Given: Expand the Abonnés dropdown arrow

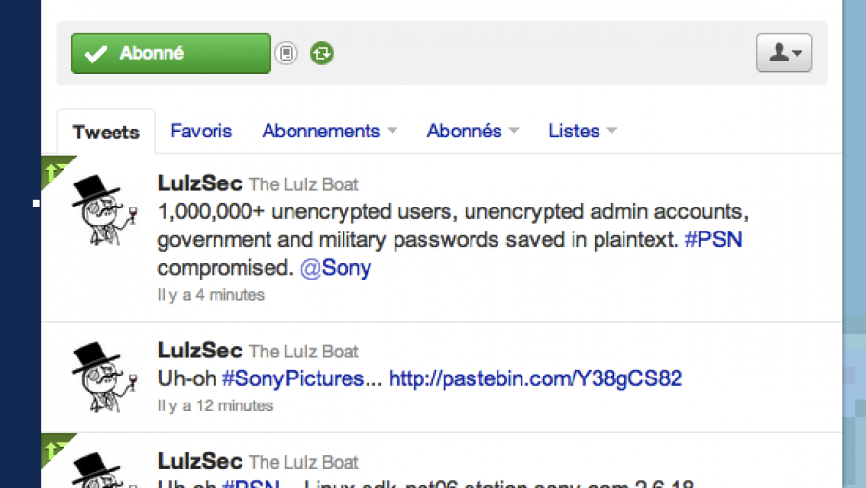Looking at the screenshot, I should pos(514,130).
